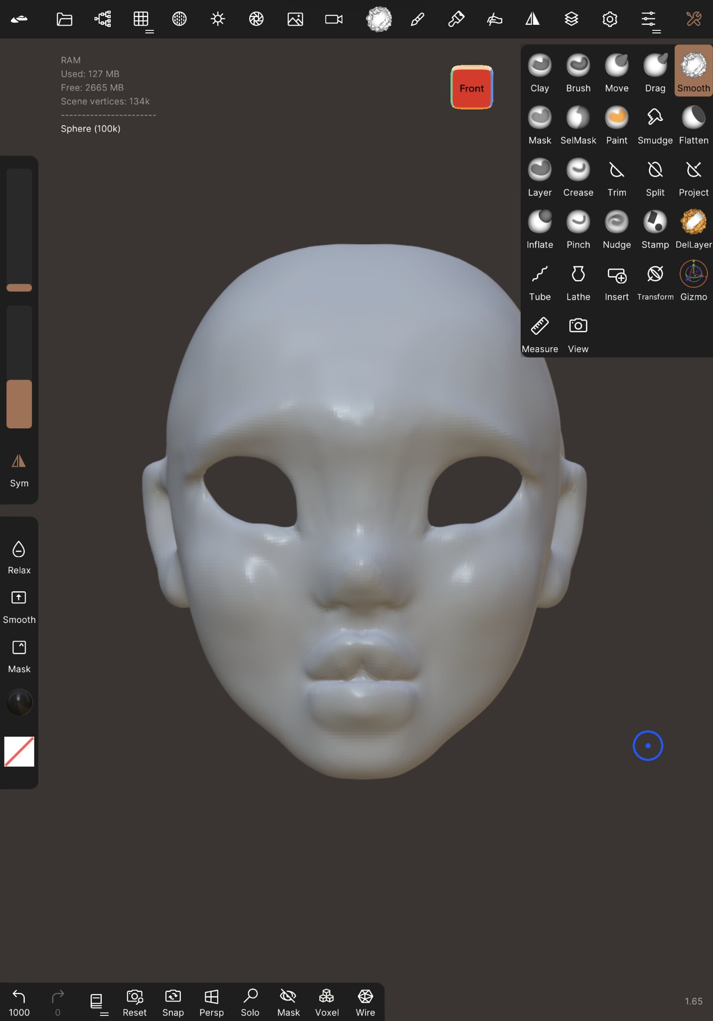Open the Lighting sun menu
Image resolution: width=713 pixels, height=1021 pixels.
coord(218,19)
